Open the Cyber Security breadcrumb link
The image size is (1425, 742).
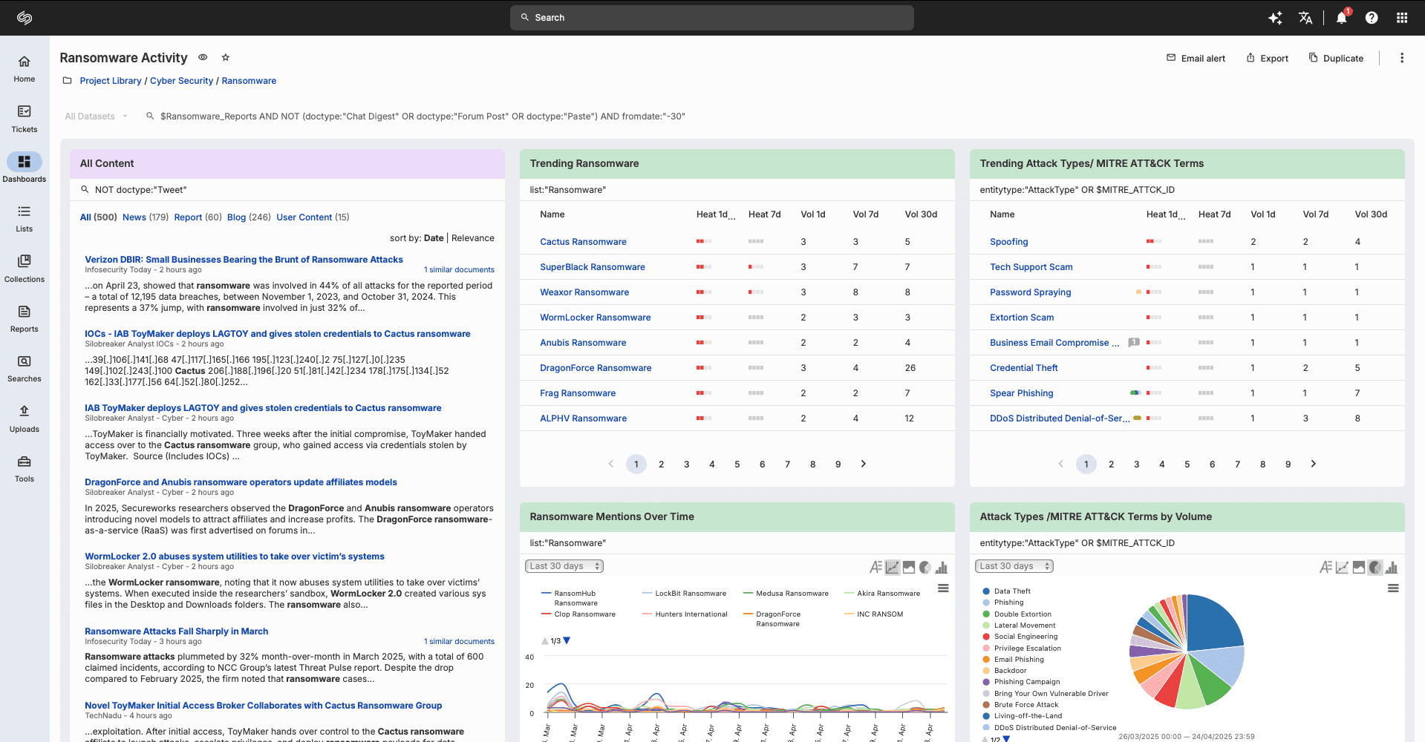pyautogui.click(x=181, y=81)
